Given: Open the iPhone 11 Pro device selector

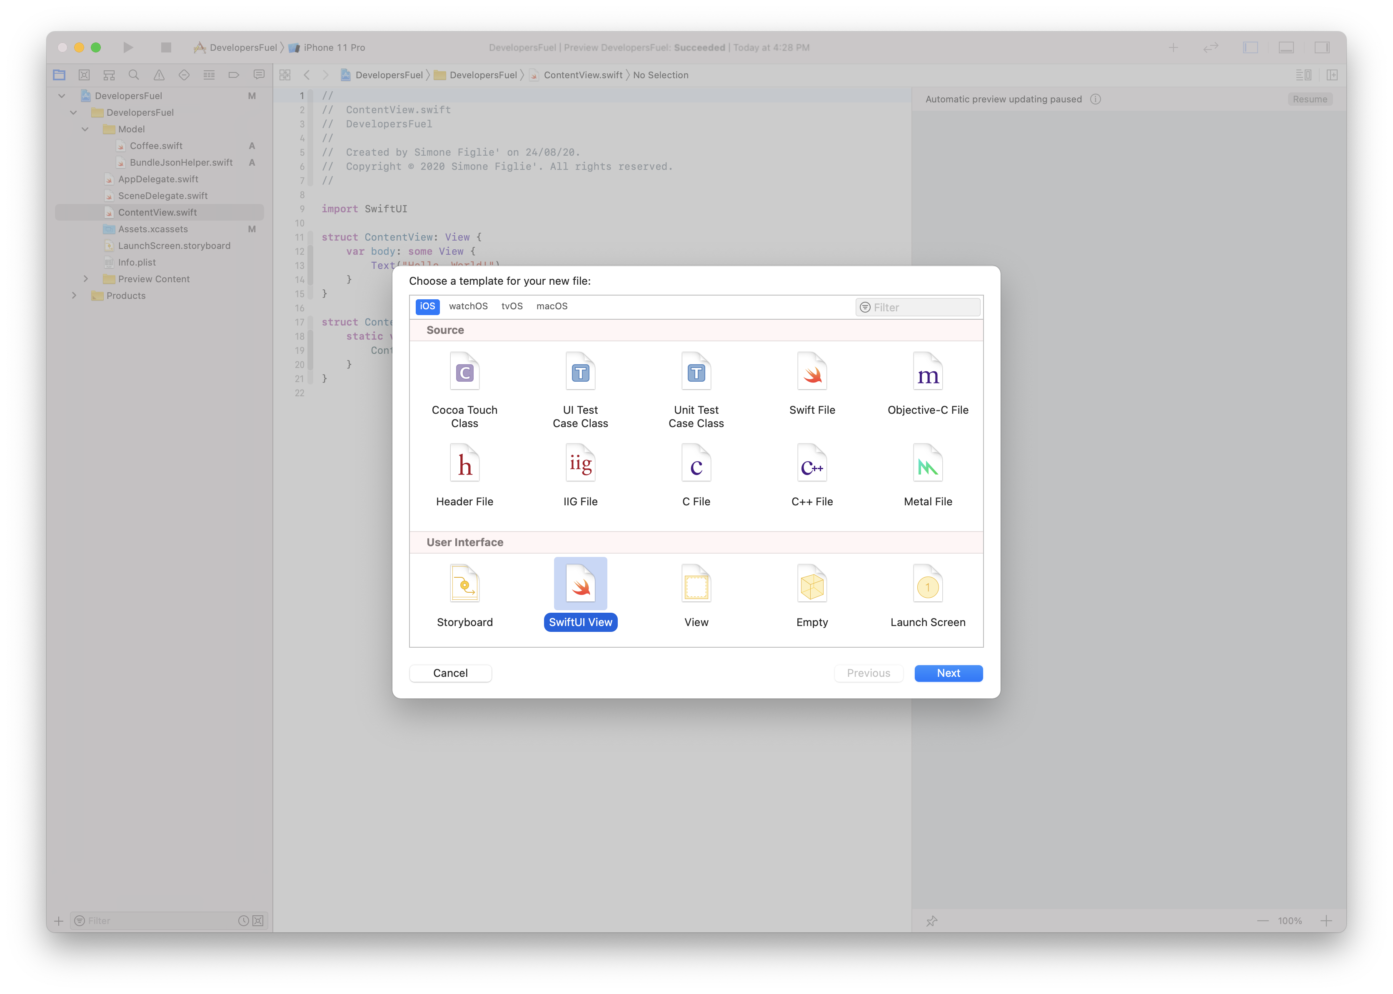Looking at the screenshot, I should pyautogui.click(x=327, y=47).
